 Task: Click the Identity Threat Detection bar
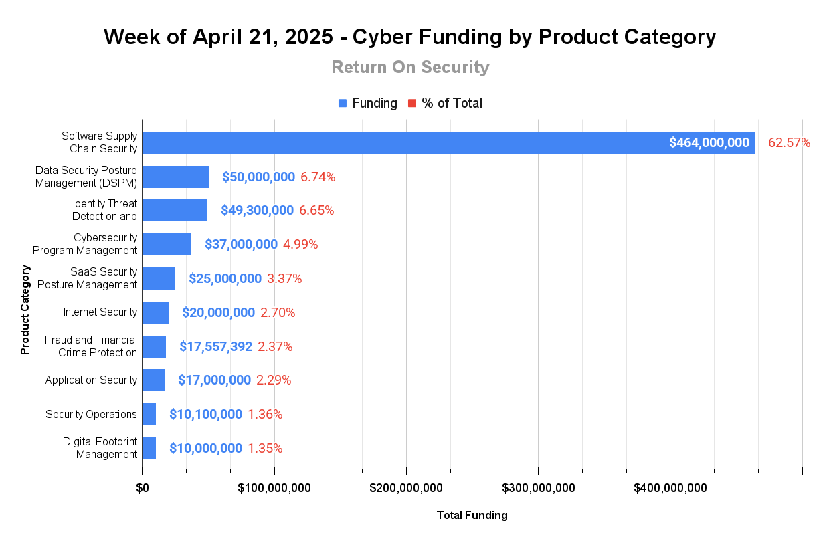(x=175, y=210)
